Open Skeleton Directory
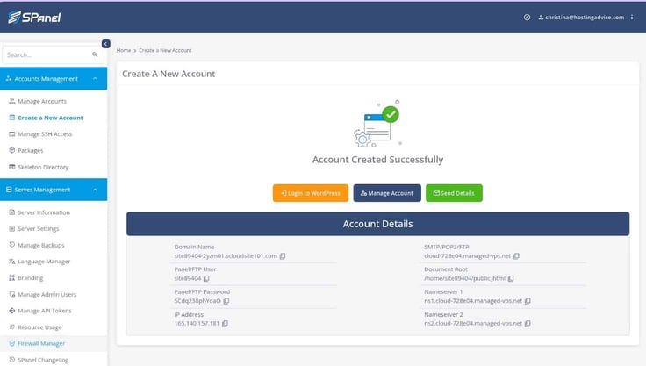This screenshot has height=366, width=646. (x=43, y=167)
